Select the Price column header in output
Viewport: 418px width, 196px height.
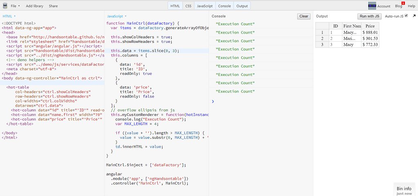370,26
